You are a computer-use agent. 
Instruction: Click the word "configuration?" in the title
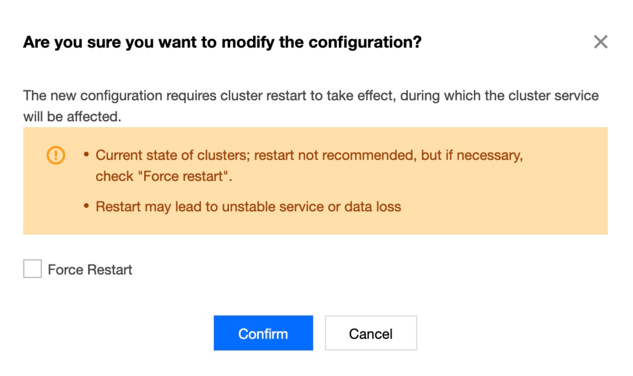(x=365, y=42)
